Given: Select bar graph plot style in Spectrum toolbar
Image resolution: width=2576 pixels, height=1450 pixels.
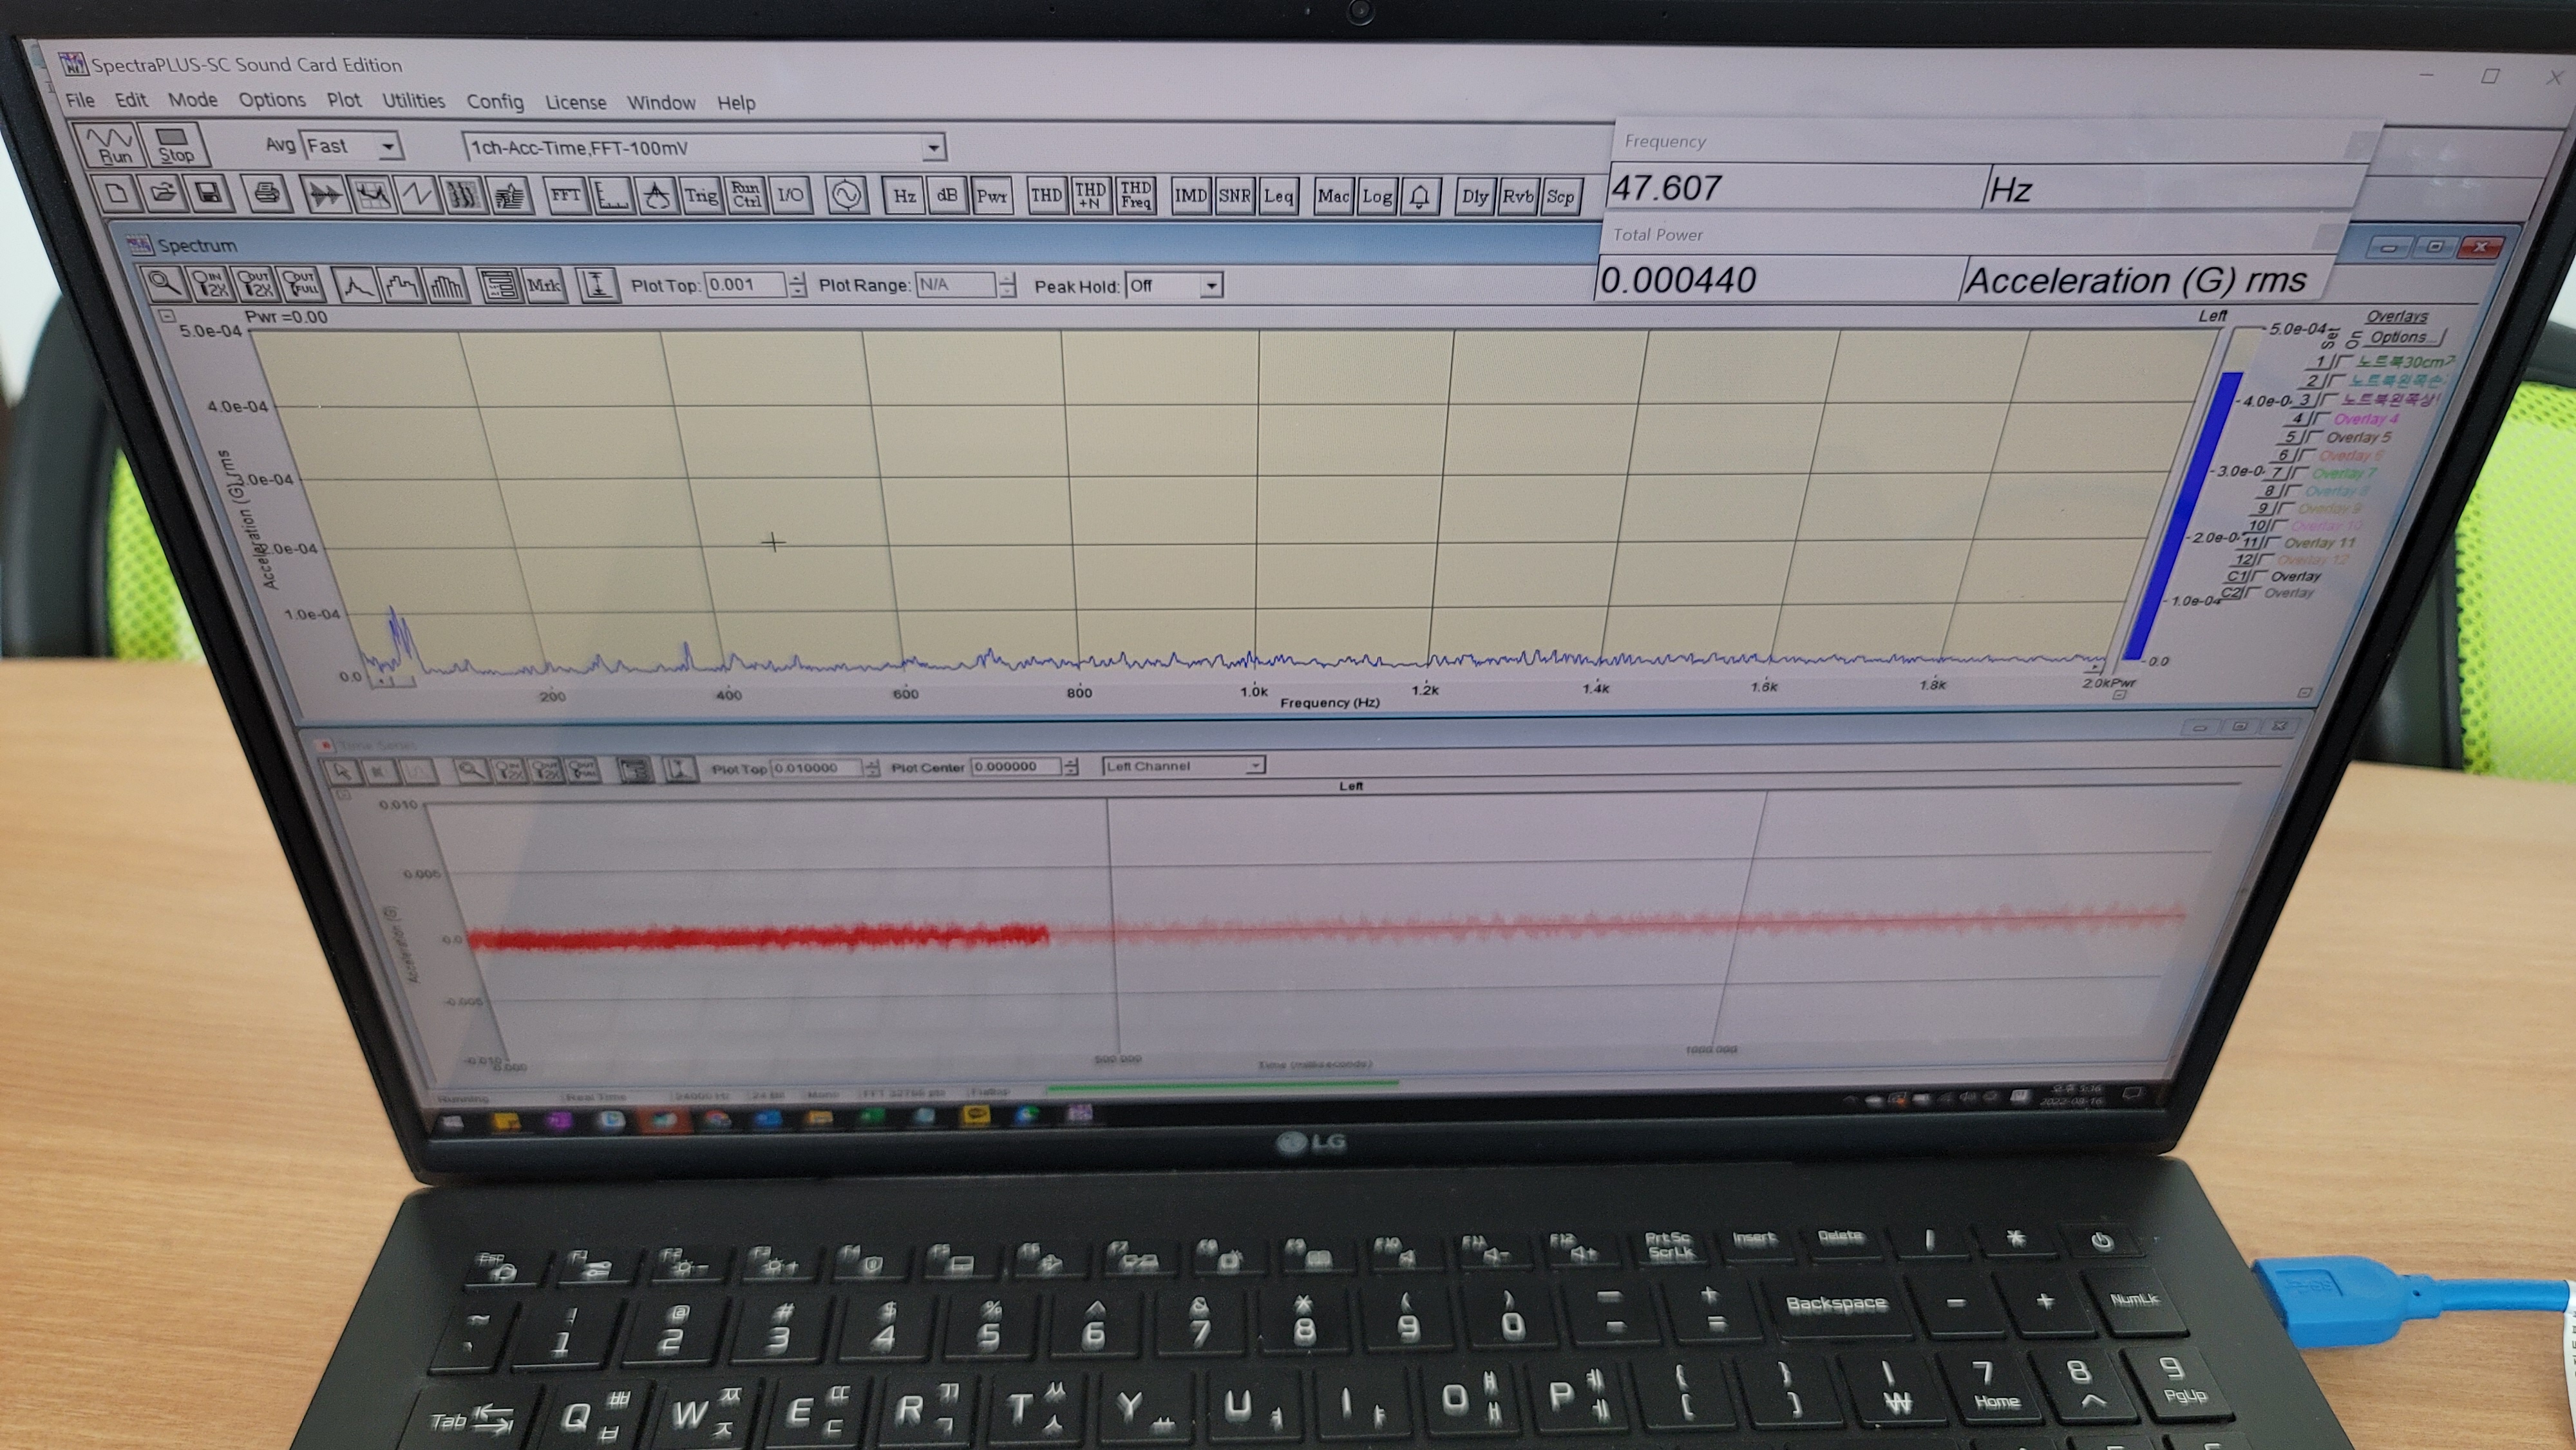Looking at the screenshot, I should pos(447,285).
